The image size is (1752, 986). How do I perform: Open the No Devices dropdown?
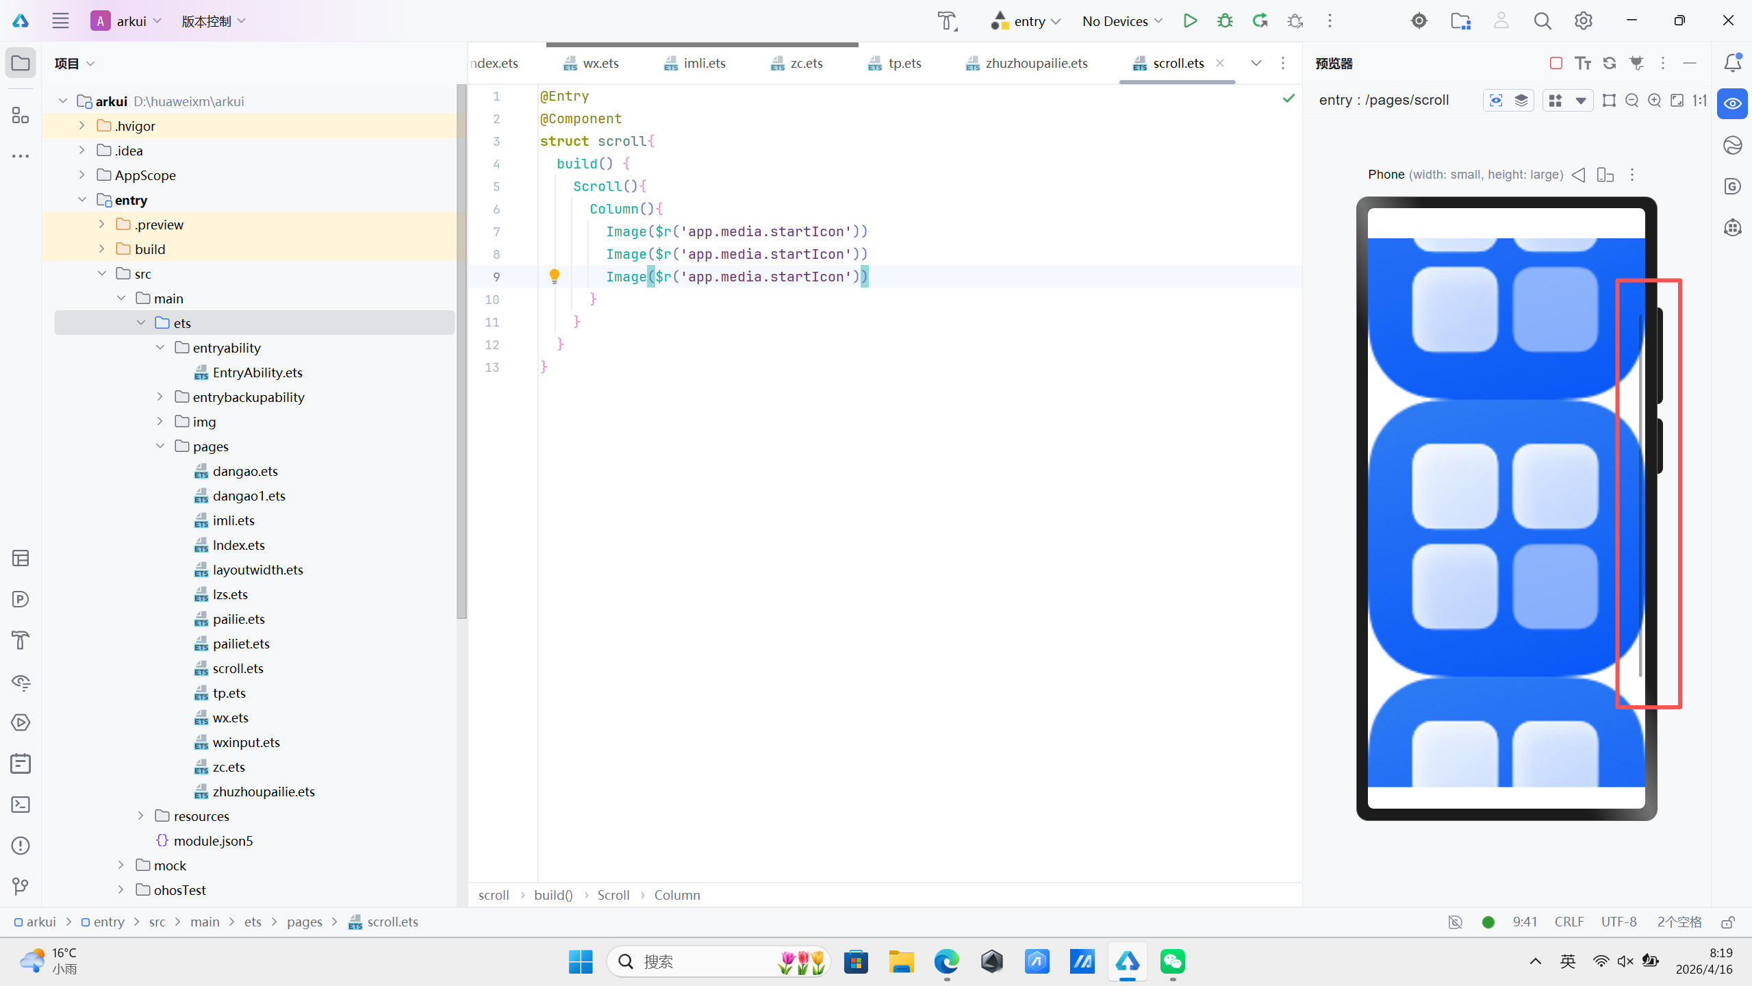1122,21
